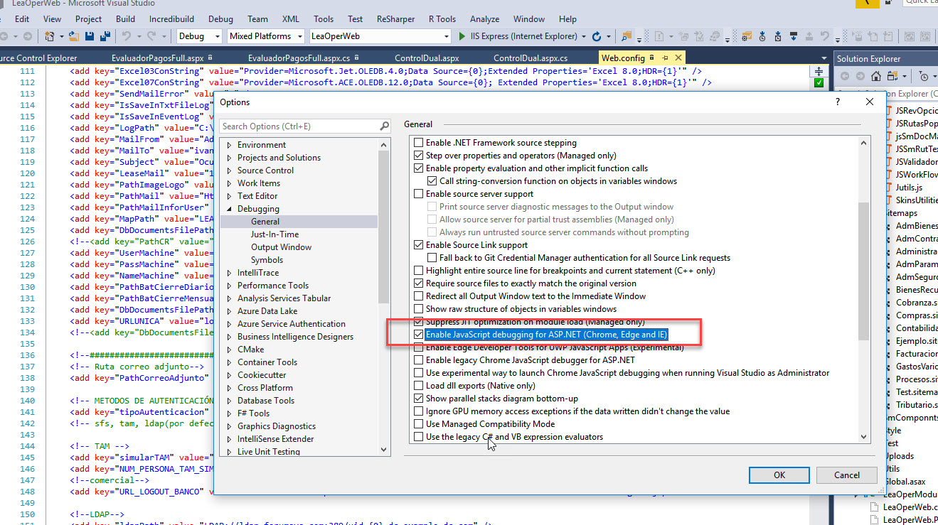Collapse the Debugging options node
The image size is (938, 525).
point(229,209)
